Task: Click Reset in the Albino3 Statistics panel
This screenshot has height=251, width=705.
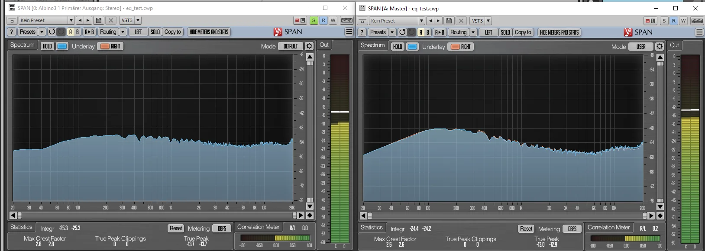Action: (x=176, y=228)
